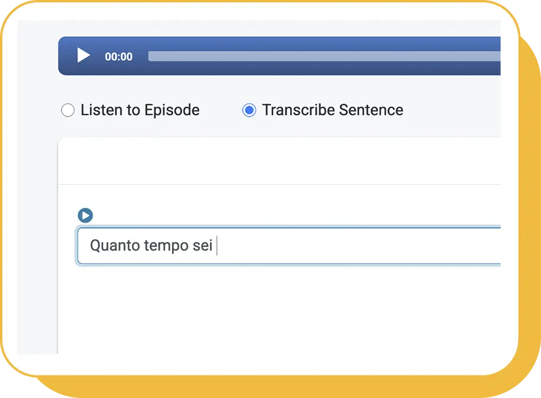541x398 pixels.
Task: Click the empty circle beside Listen to Episode
Action: (68, 110)
